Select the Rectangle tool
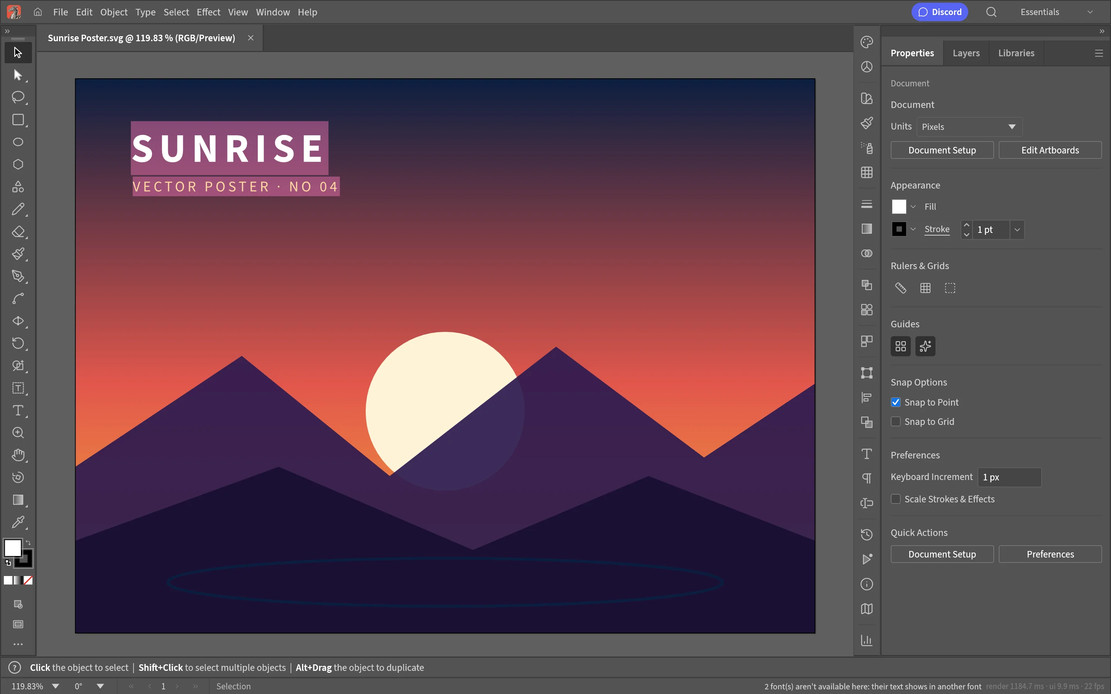1111x694 pixels. click(18, 120)
